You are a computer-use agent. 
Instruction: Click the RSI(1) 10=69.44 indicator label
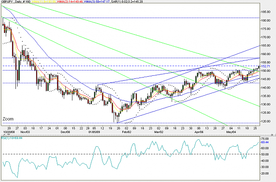click(x=12, y=138)
